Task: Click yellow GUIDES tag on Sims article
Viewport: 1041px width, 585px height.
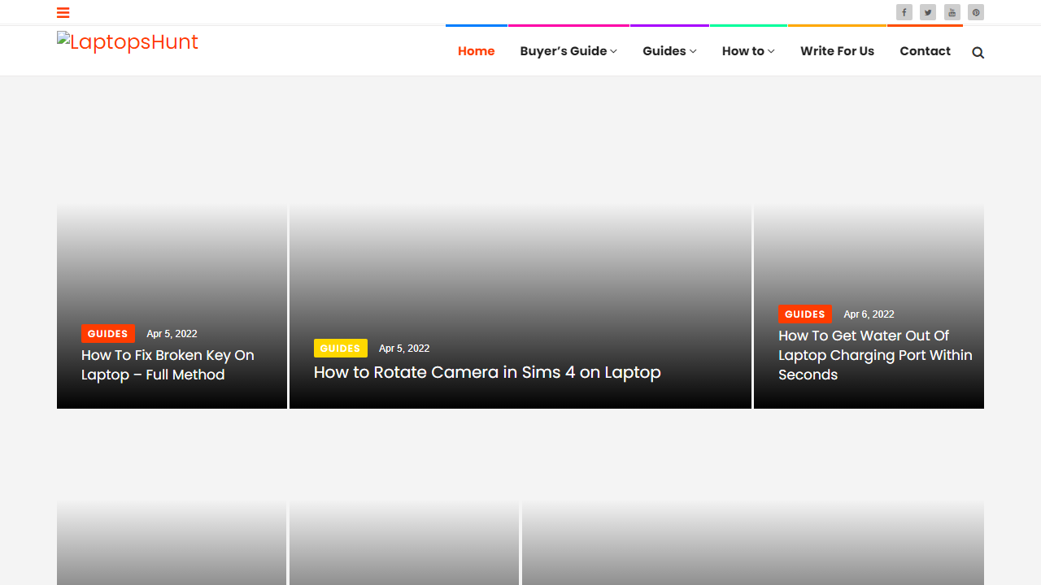Action: [x=340, y=349]
